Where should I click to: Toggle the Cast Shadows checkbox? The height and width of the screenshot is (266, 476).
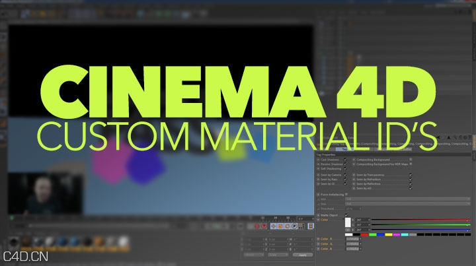345,160
